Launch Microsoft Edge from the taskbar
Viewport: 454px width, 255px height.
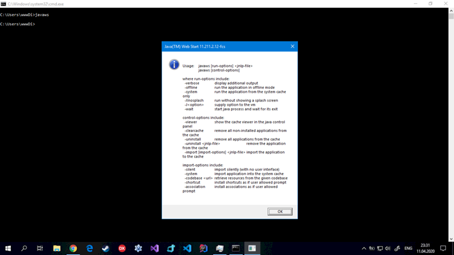[x=90, y=248]
